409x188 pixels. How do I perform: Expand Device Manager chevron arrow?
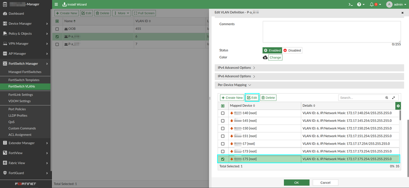click(x=47, y=24)
